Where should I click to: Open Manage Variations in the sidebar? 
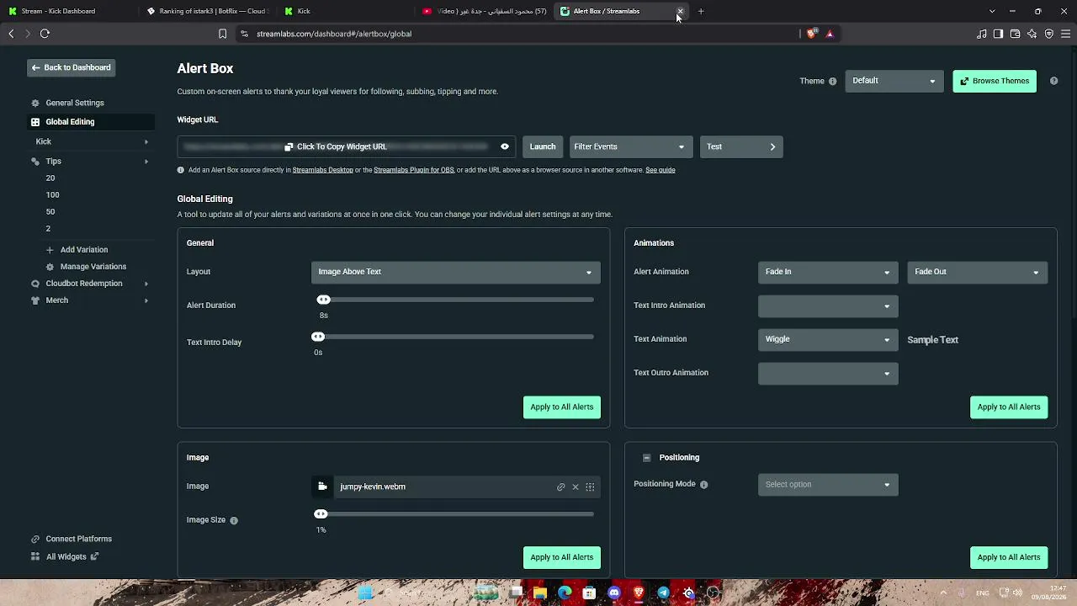(x=93, y=267)
